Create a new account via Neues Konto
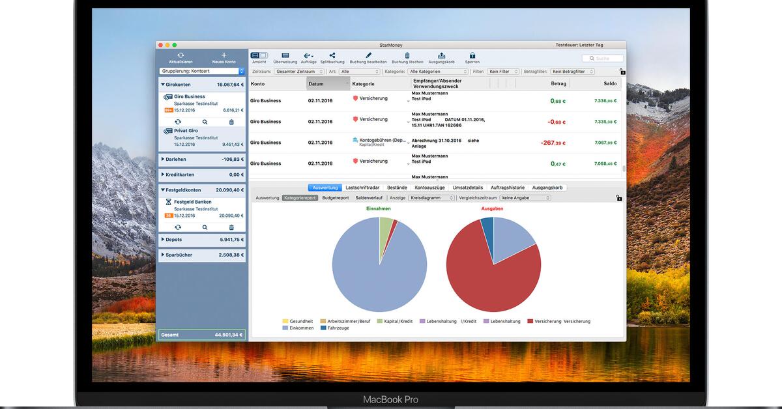Viewport: 782px width, 409px height. tap(224, 57)
